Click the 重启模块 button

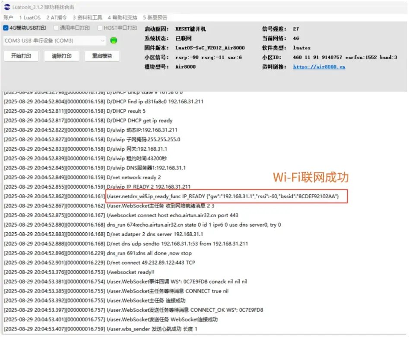tap(102, 56)
